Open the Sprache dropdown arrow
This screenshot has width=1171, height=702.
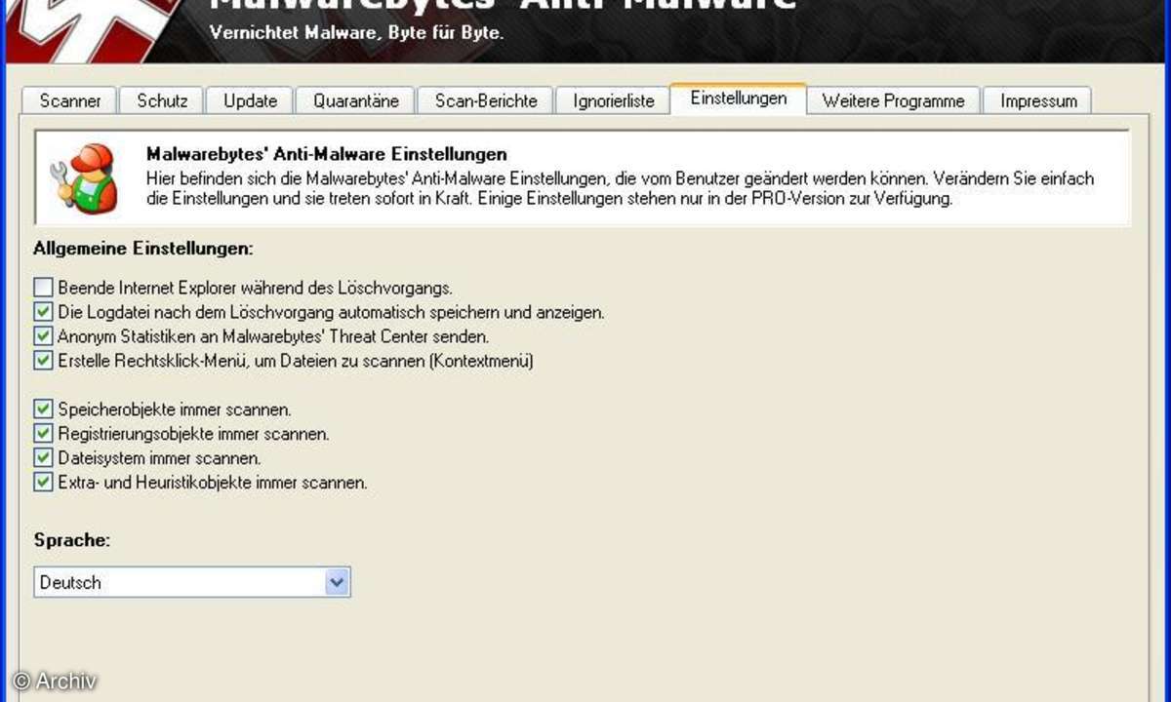coord(338,582)
